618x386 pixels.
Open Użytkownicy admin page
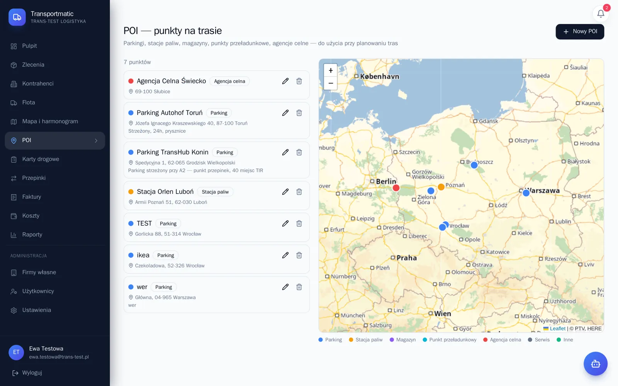[x=55, y=291]
